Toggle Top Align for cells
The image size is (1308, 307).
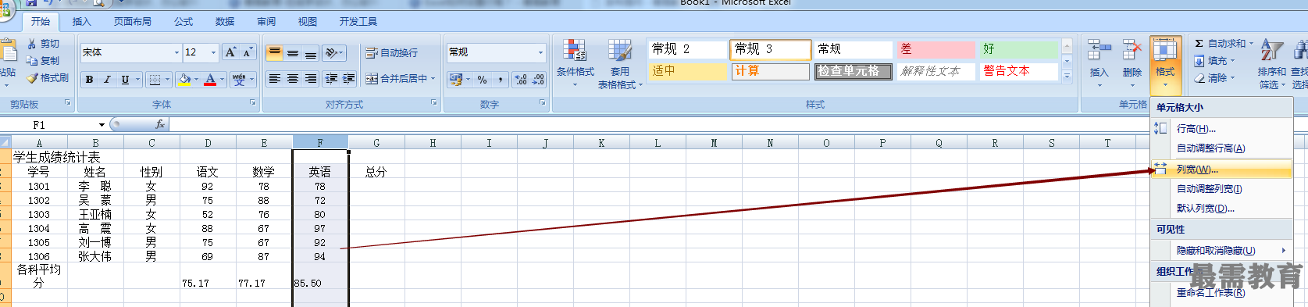(275, 53)
